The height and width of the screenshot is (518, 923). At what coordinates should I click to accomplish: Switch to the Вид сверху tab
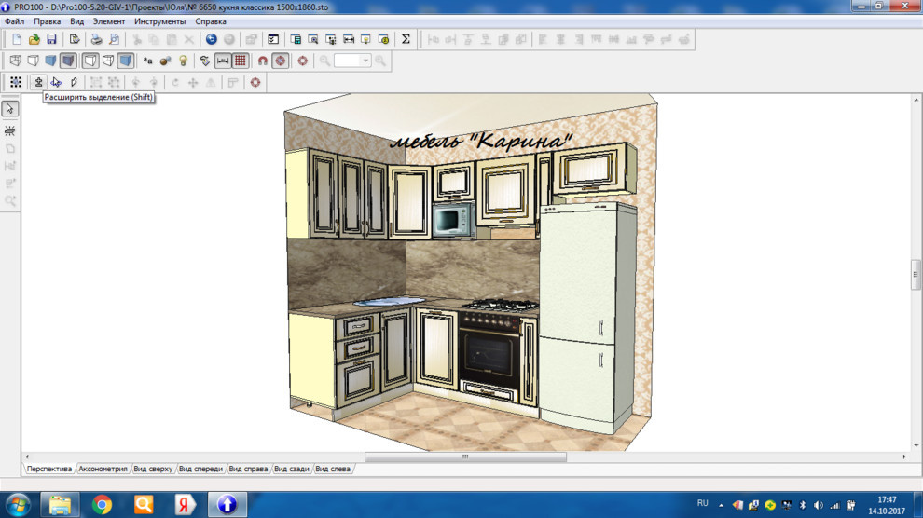[153, 469]
